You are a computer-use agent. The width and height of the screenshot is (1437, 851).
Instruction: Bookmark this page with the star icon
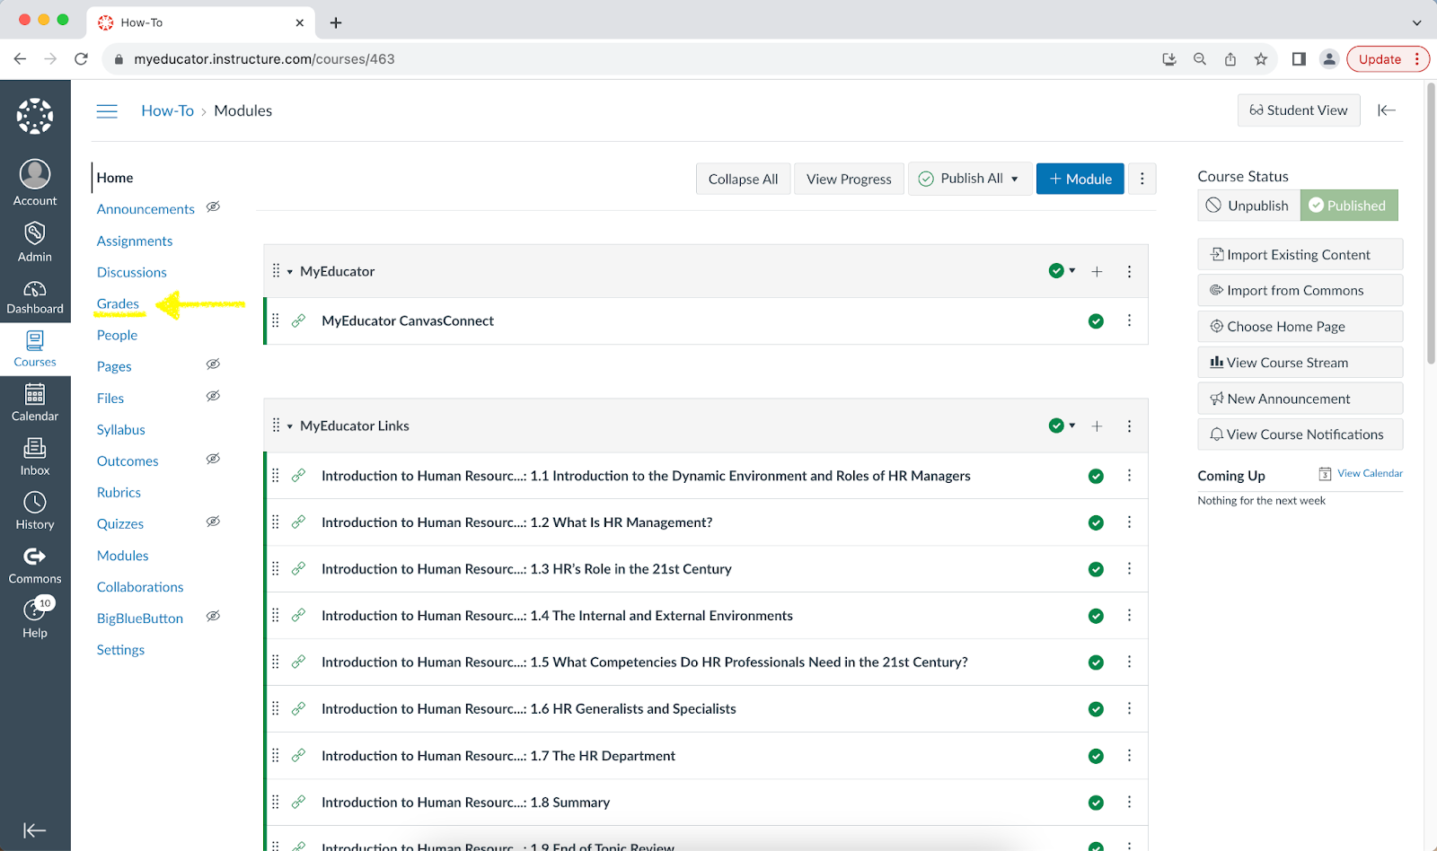click(1261, 59)
